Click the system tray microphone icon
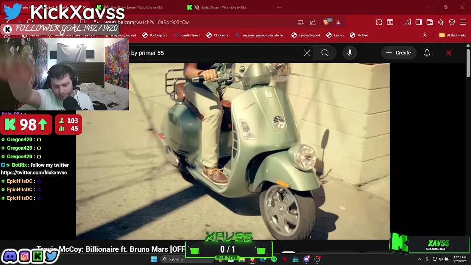The image size is (471, 265). coord(427,259)
